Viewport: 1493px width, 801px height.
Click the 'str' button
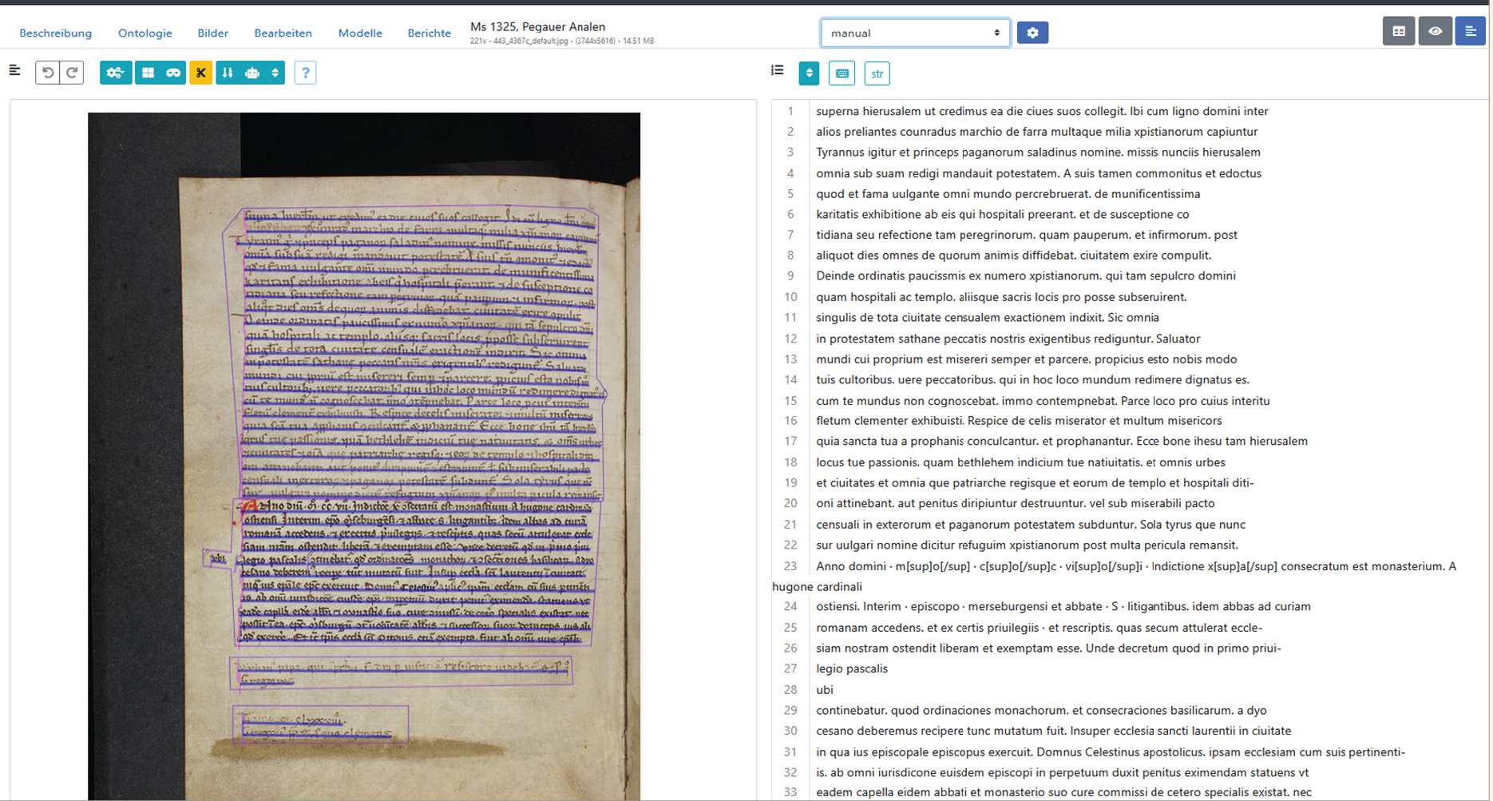877,73
